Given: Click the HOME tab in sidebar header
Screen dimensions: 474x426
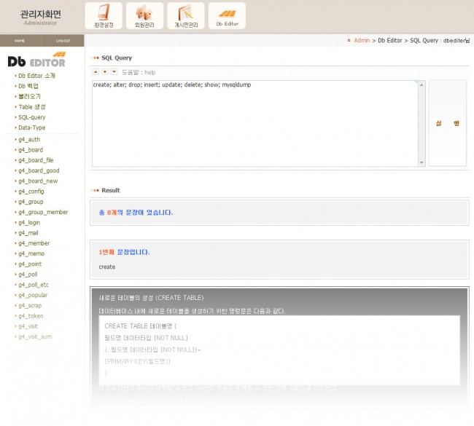Looking at the screenshot, I should pos(20,41).
